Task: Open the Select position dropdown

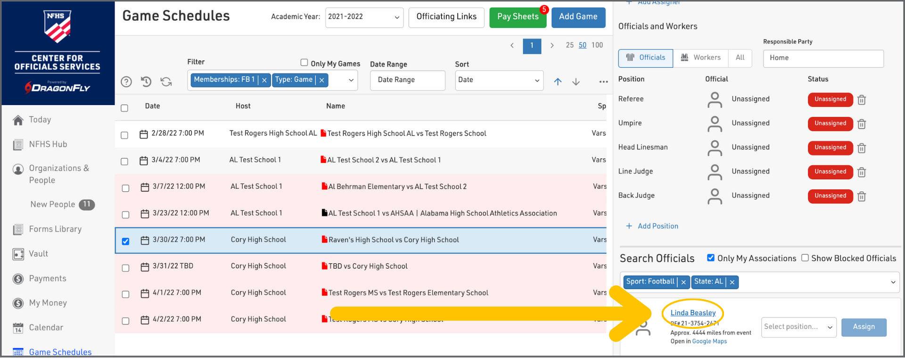Action: click(798, 327)
